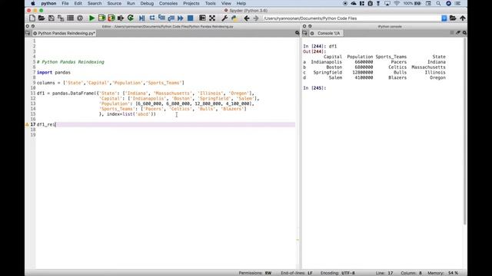The height and width of the screenshot is (276, 492).
Task: Stop console kernel grey square icon
Action: pos(452,32)
